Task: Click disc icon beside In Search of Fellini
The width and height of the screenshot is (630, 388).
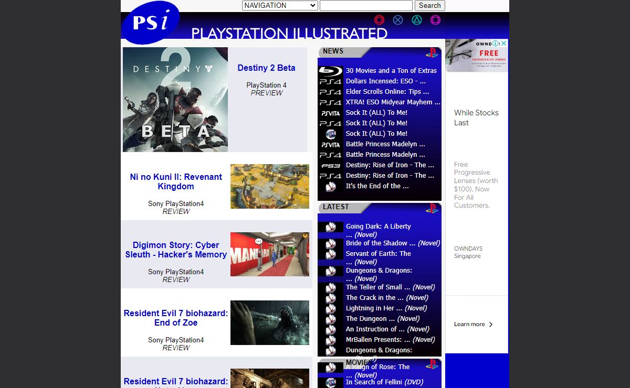Action: click(331, 383)
